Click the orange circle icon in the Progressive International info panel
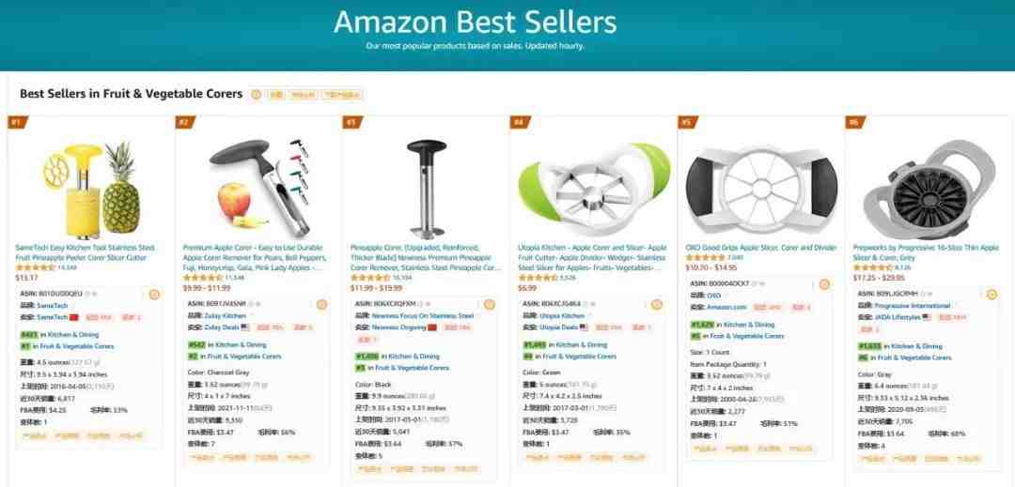This screenshot has height=487, width=1015. (x=992, y=295)
